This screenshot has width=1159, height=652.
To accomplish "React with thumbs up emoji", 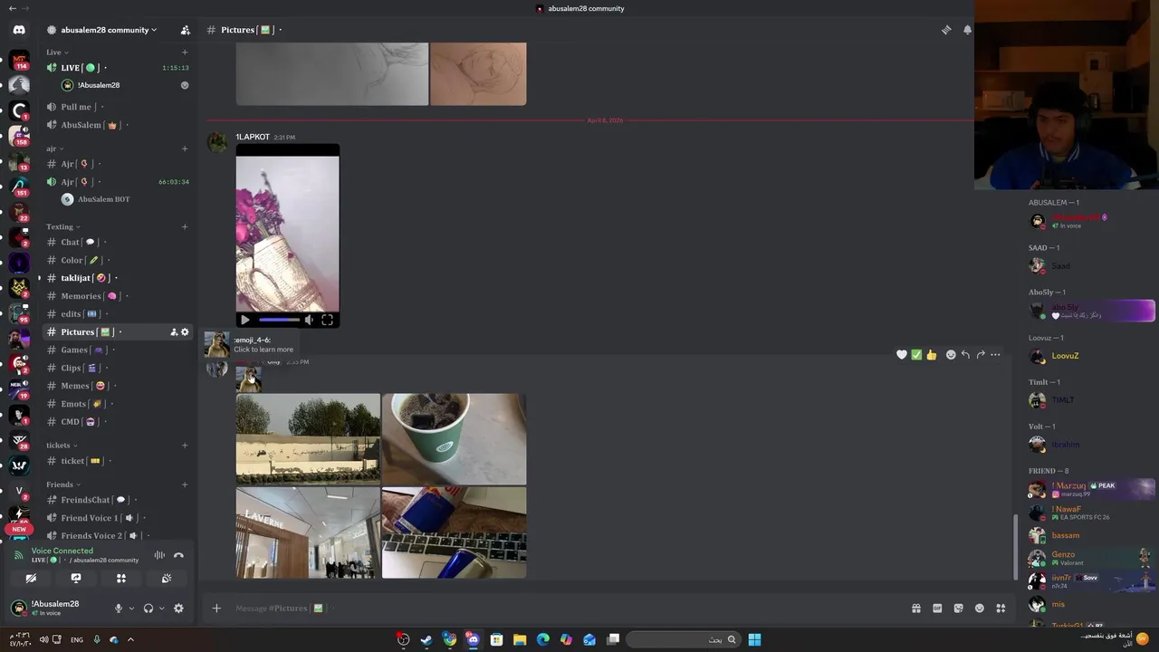I will [x=931, y=355].
